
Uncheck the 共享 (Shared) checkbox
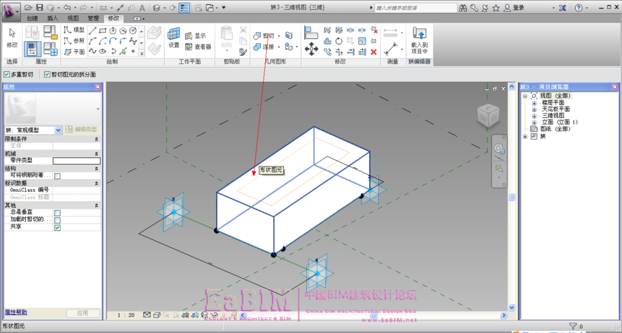click(57, 227)
